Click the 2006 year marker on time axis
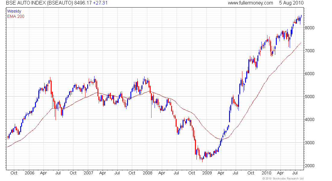Screen dimensions: 332x181 coord(30,173)
